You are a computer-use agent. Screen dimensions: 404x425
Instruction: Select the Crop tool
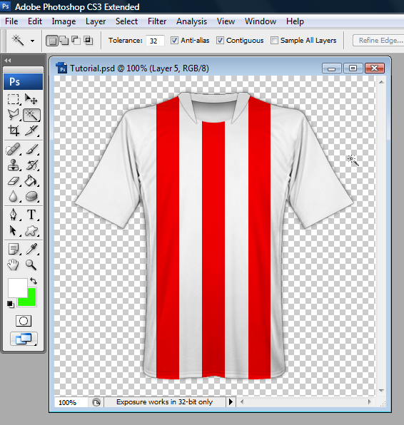(x=14, y=130)
